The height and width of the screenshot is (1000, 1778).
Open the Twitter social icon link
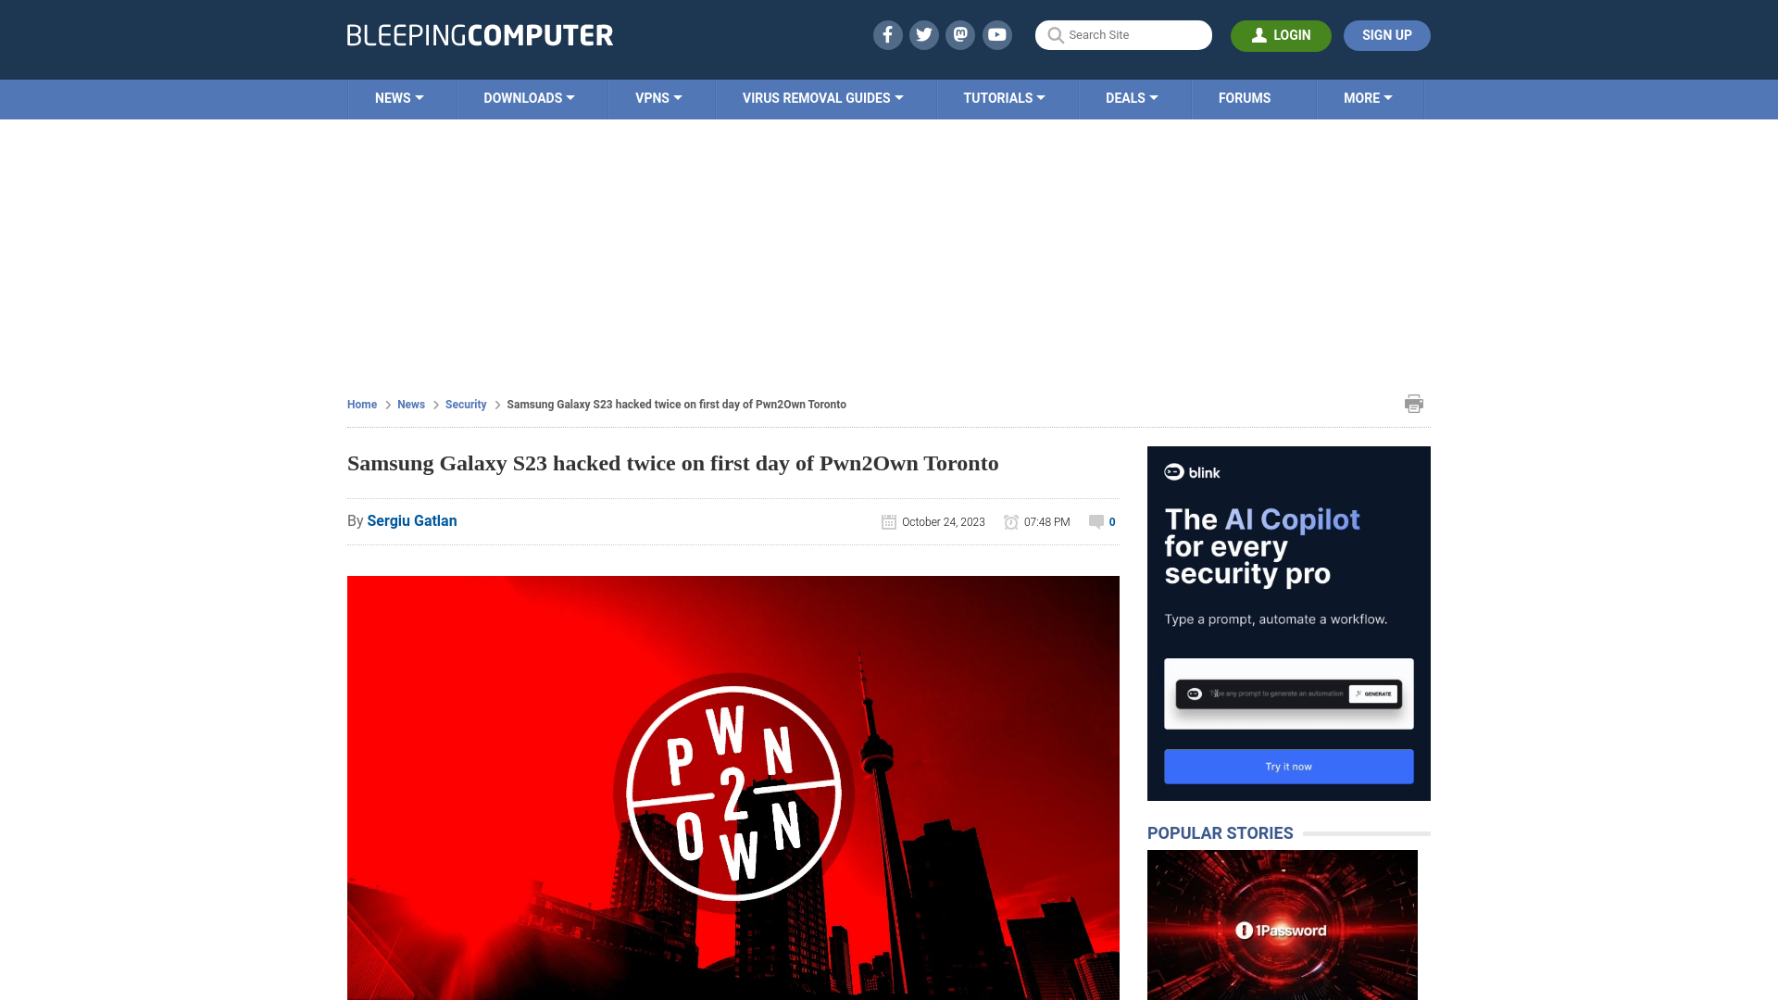tap(923, 34)
